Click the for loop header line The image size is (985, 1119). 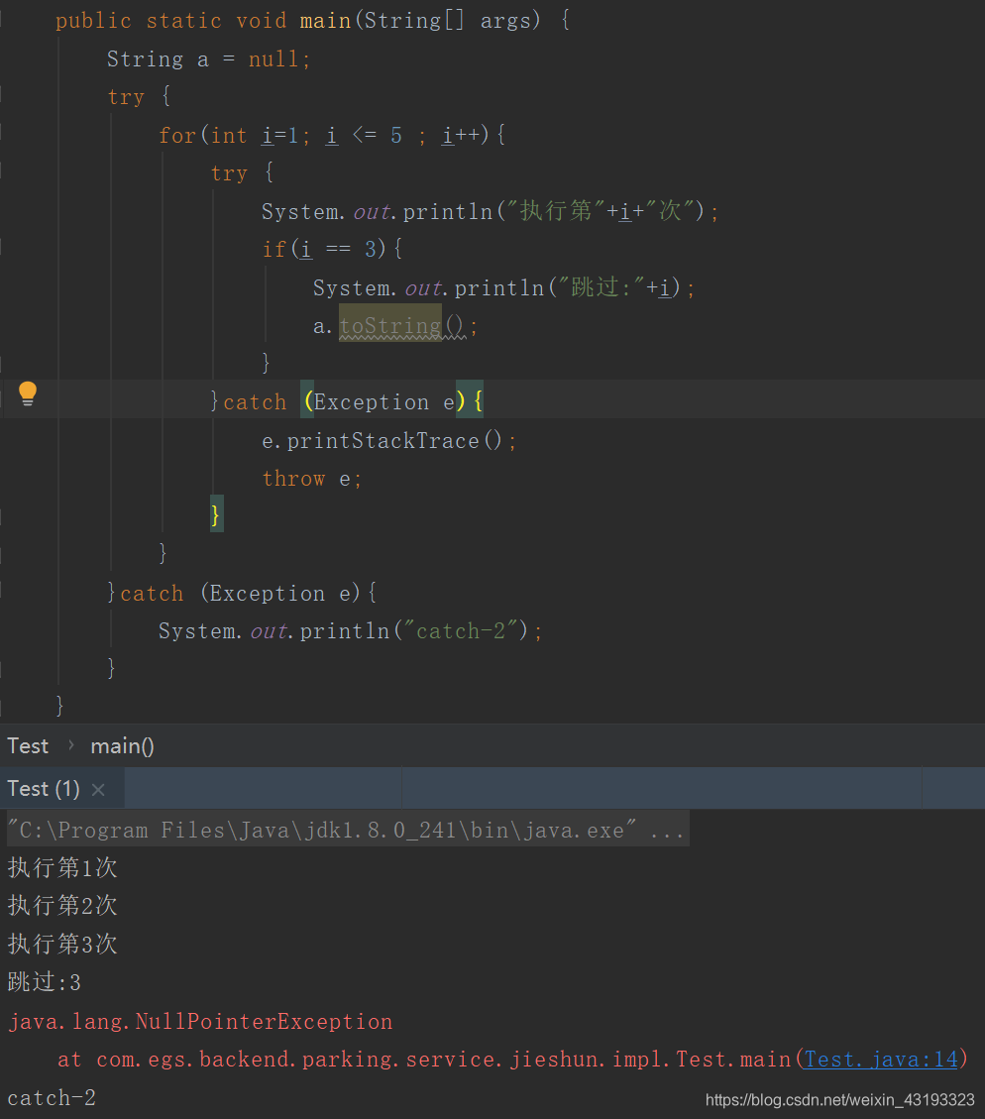tap(332, 135)
